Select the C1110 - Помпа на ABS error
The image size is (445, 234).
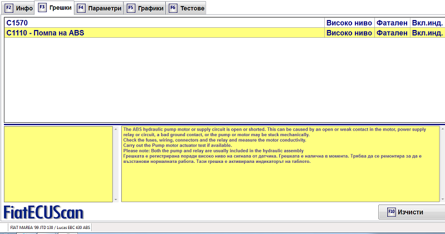tap(161, 33)
